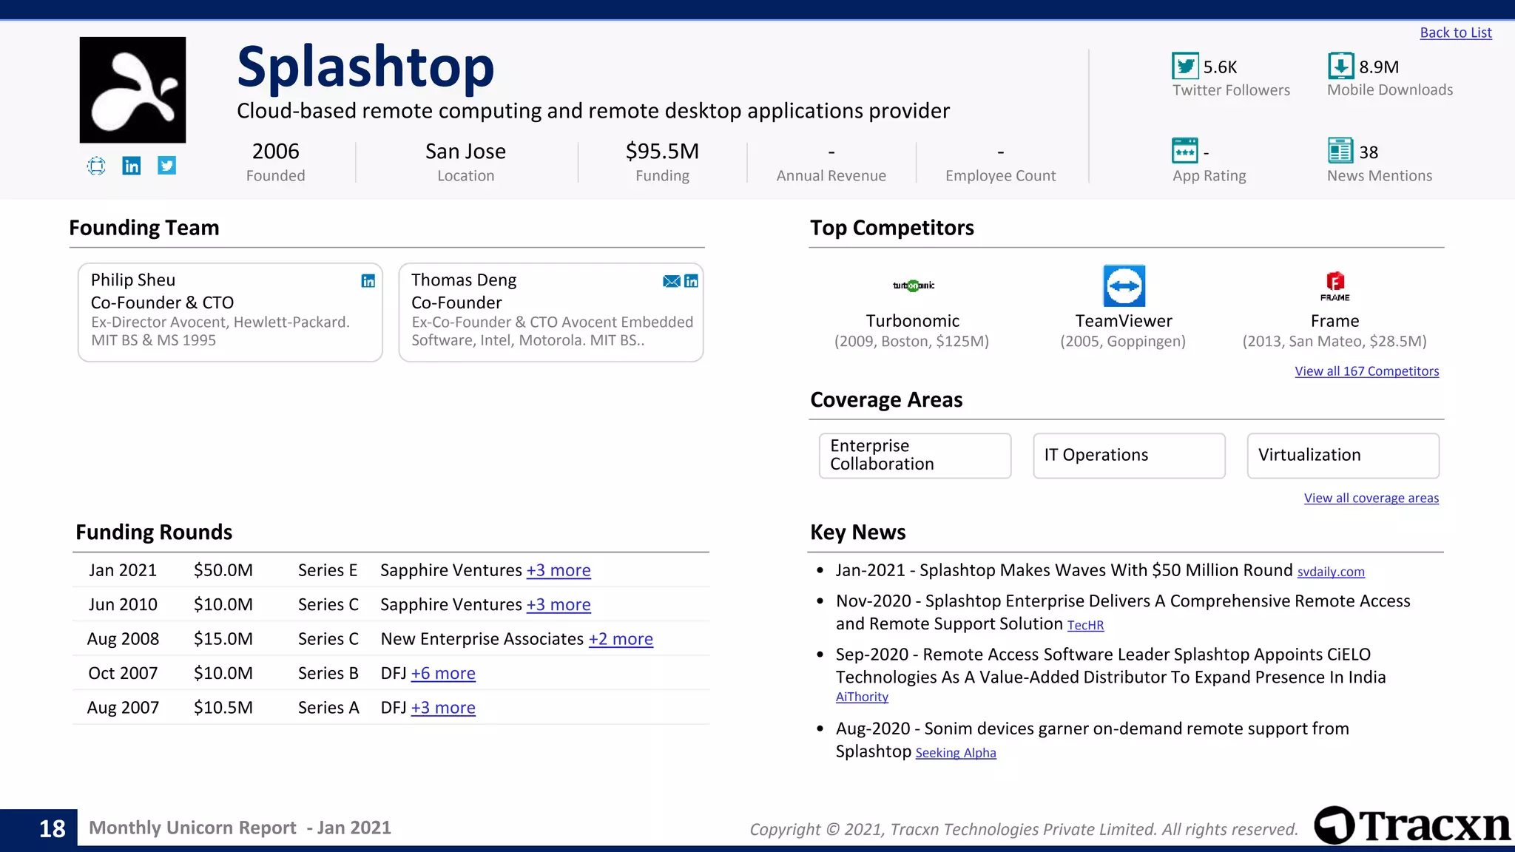This screenshot has width=1515, height=852.
Task: Click the Twitter Followers bird icon
Action: 1185,66
